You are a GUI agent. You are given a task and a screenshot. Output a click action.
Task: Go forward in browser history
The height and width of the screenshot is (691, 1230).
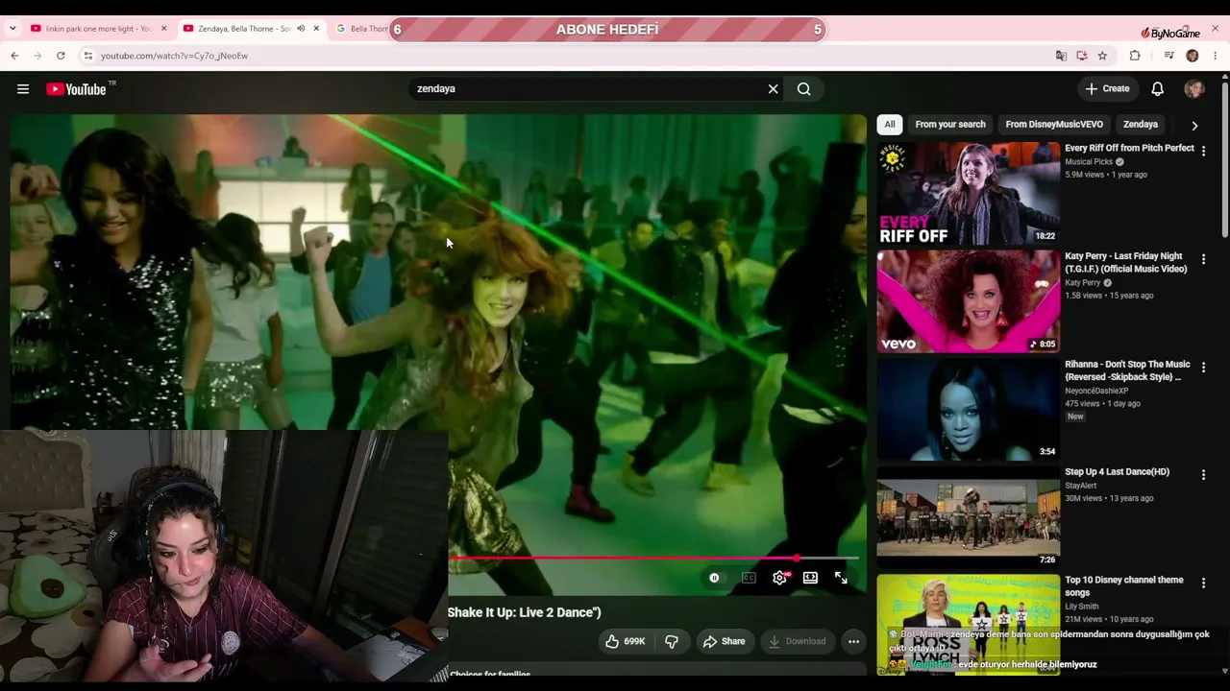(x=37, y=56)
